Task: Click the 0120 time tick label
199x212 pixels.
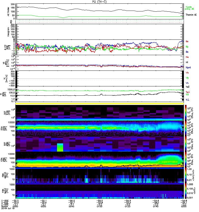Action: 128,206
